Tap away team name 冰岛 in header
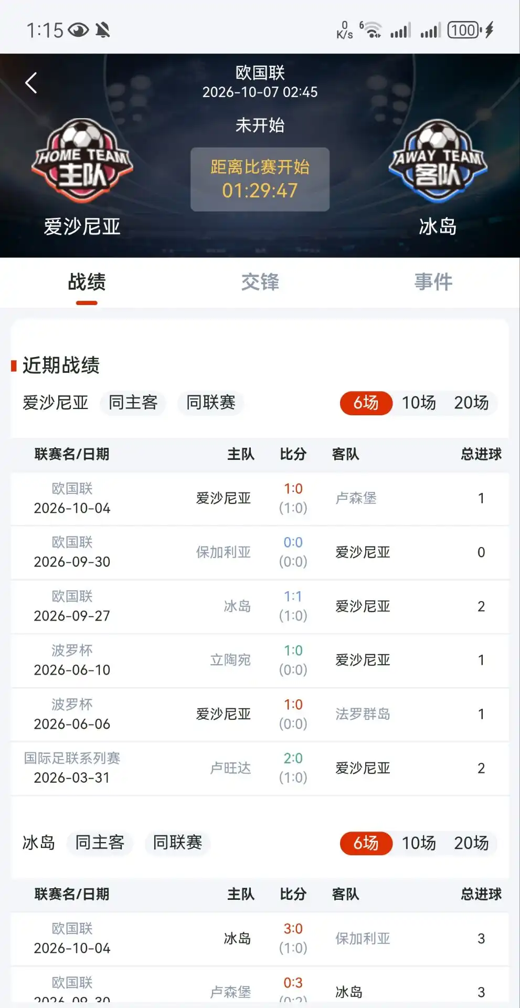520x1008 pixels. pos(438,227)
